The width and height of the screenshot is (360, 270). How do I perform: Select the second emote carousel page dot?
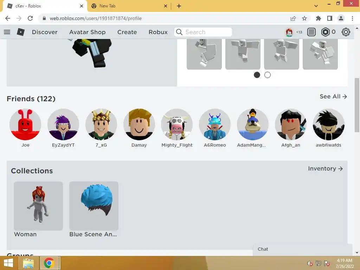(x=268, y=75)
